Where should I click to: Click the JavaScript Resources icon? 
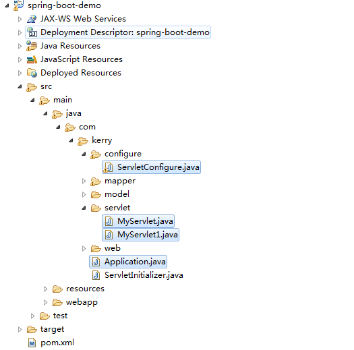click(32, 59)
